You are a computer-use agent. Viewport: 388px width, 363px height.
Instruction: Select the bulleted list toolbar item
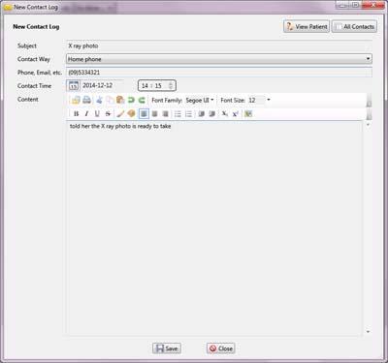178,113
